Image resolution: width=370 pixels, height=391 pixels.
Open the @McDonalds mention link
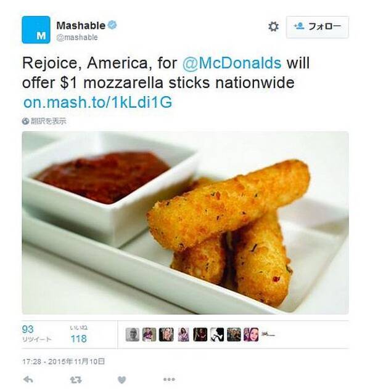(x=232, y=63)
